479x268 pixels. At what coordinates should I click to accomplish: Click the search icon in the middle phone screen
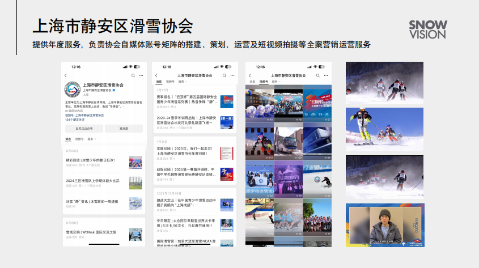click(x=224, y=75)
